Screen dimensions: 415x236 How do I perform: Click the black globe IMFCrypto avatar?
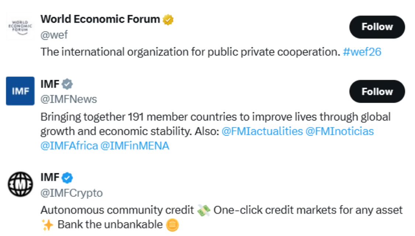point(20,184)
